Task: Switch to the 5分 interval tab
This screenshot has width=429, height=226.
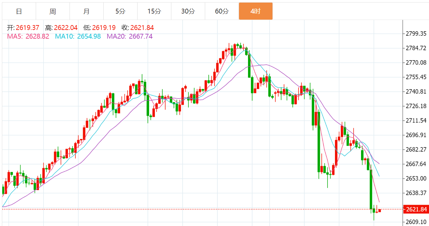Action: click(120, 12)
